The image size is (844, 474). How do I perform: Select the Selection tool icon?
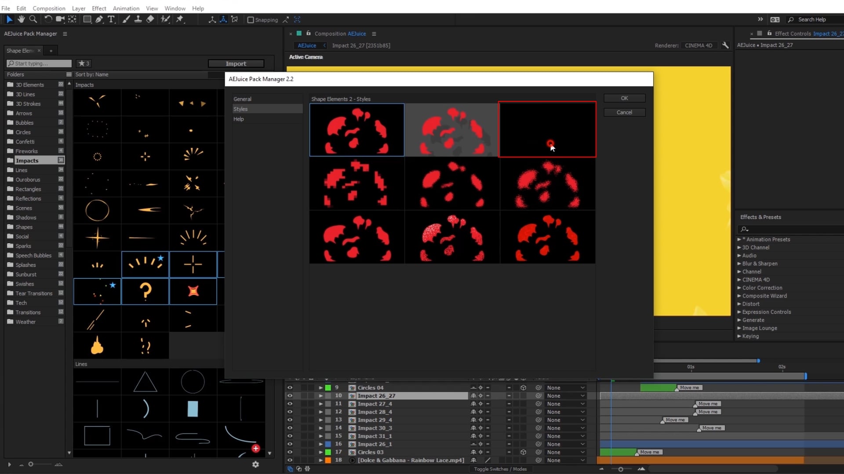coord(9,19)
